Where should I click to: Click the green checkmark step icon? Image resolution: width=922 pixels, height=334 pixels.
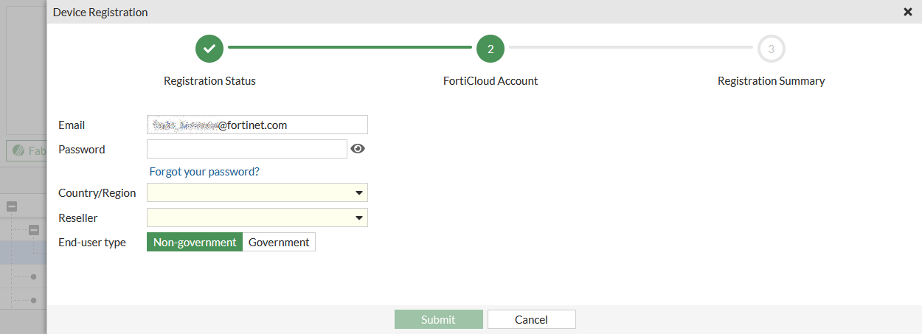tap(209, 49)
